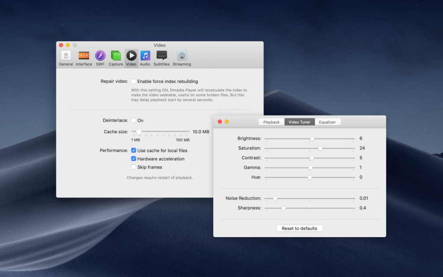Enable the Skip frames option
443x277 pixels.
pyautogui.click(x=134, y=167)
